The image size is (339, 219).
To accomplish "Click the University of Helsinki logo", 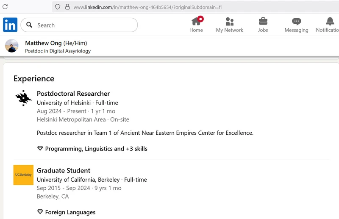I will (x=23, y=98).
